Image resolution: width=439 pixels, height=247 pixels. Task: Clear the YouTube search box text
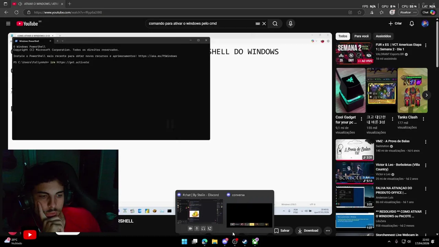(x=264, y=24)
